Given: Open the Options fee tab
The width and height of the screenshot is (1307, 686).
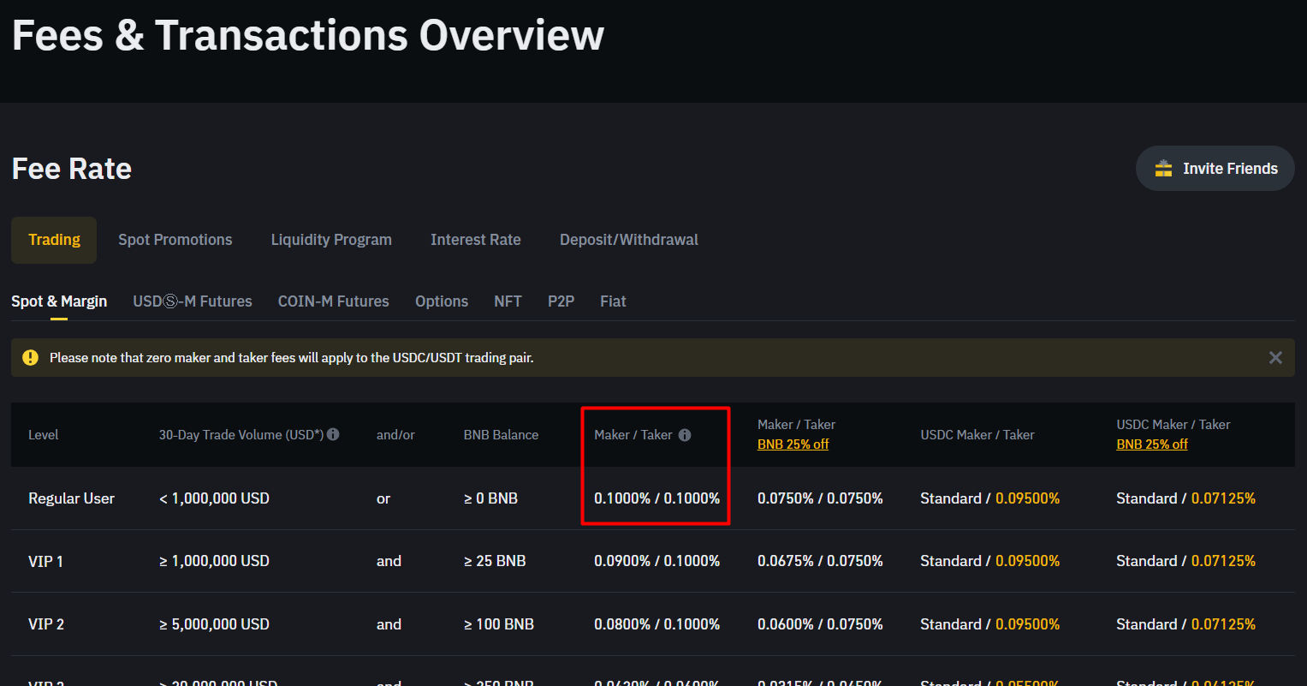Looking at the screenshot, I should [442, 301].
